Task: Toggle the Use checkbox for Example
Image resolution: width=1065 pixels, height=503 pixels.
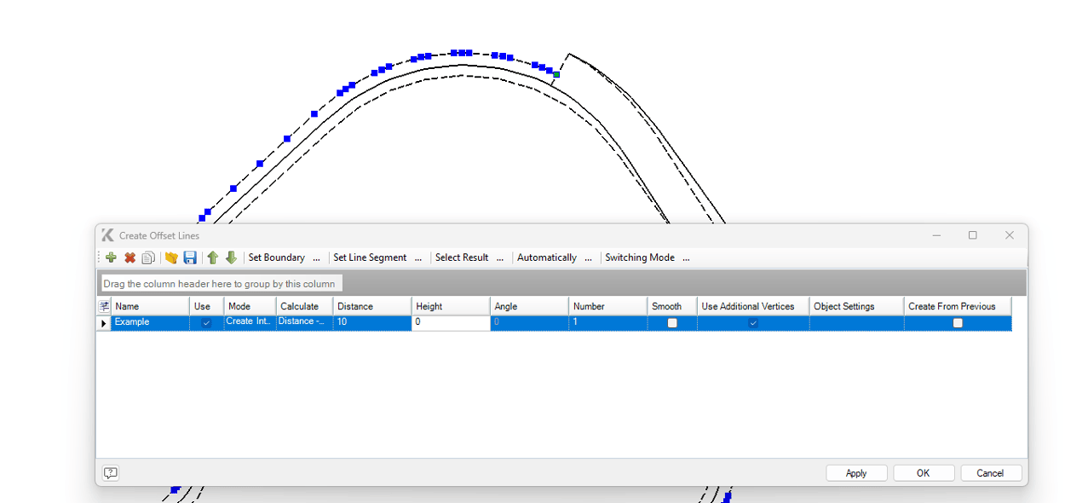Action: point(206,323)
